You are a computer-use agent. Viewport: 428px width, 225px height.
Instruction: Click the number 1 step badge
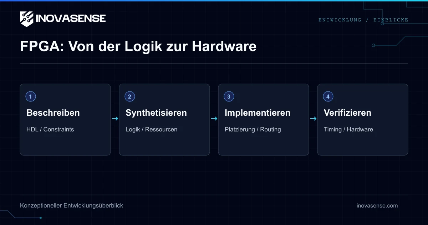click(31, 96)
